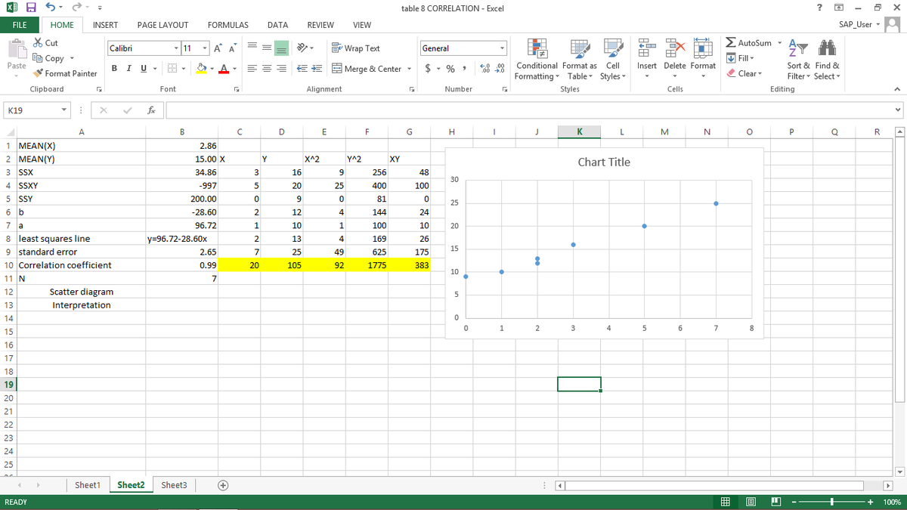Open Conditional Formatting options
This screenshot has width=907, height=510.
[x=536, y=59]
